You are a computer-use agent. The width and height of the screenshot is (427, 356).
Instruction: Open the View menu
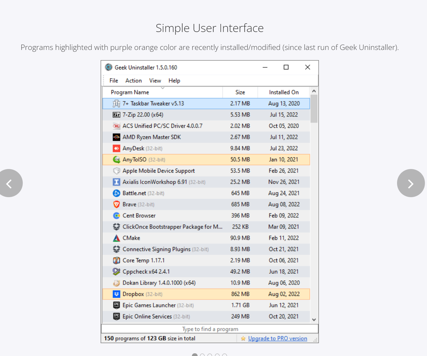155,81
